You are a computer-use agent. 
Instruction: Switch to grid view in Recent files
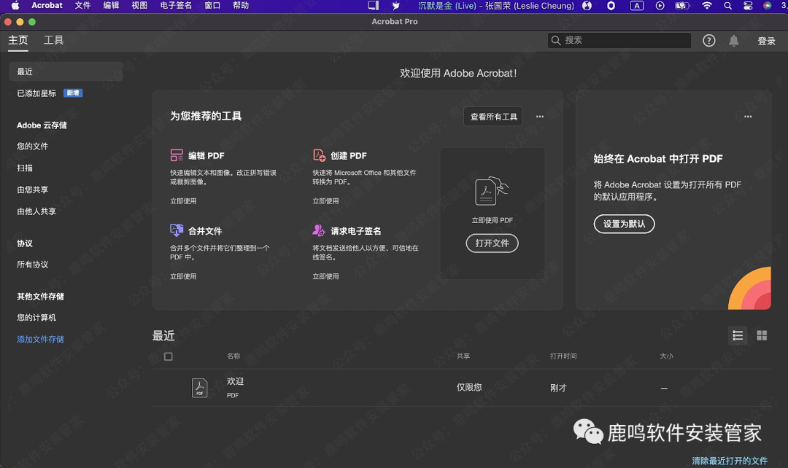click(762, 335)
